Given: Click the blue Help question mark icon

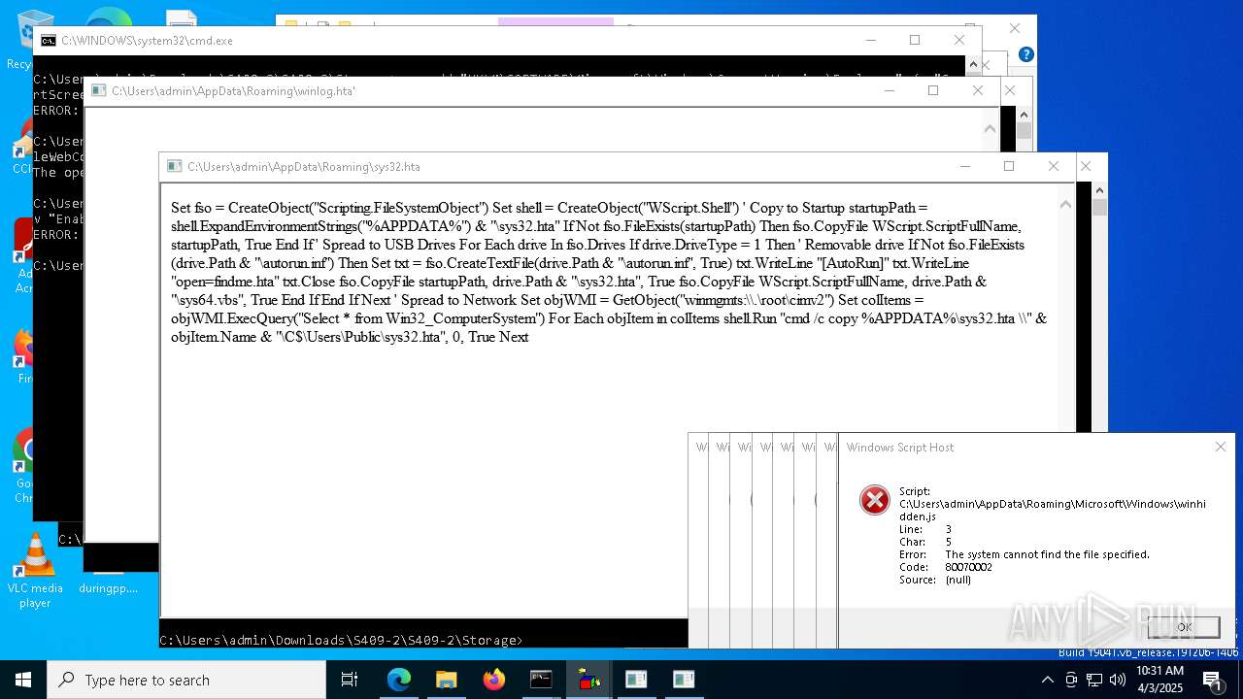Looking at the screenshot, I should (x=1025, y=54).
